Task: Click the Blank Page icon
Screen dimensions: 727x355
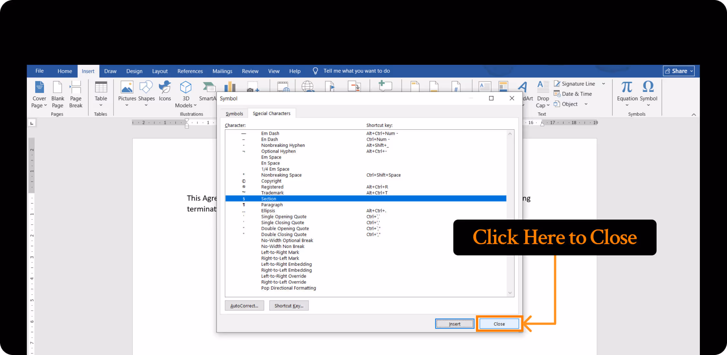Action: click(58, 87)
